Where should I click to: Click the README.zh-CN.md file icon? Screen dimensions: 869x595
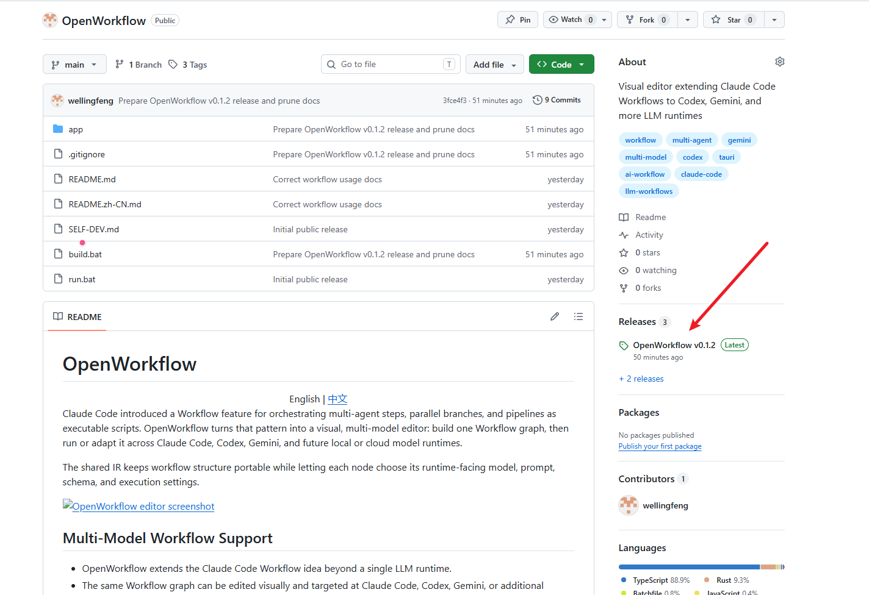(x=58, y=204)
